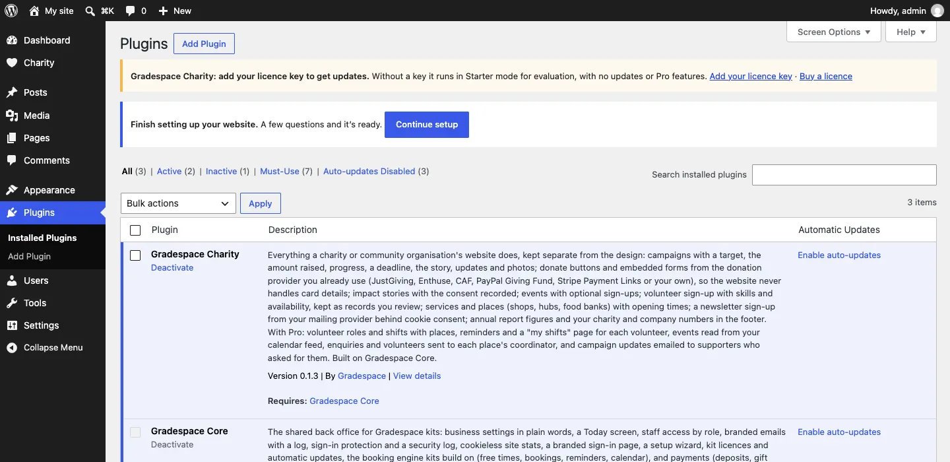950x462 pixels.
Task: Click the Continue setup button
Action: (x=427, y=125)
